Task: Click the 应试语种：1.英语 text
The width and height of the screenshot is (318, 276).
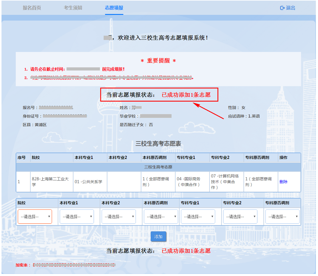Action: click(x=244, y=116)
